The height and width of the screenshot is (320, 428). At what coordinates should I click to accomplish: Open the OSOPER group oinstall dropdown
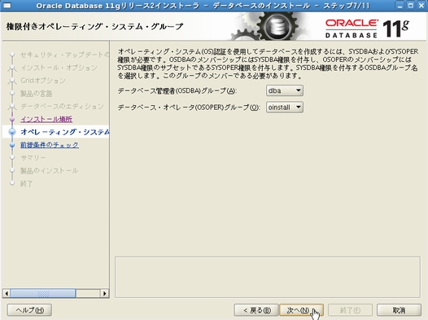tap(285, 107)
